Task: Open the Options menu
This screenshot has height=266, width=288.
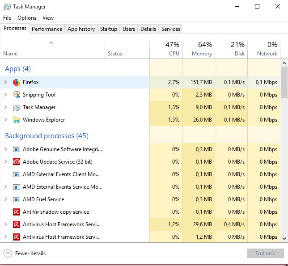Action: (x=27, y=18)
